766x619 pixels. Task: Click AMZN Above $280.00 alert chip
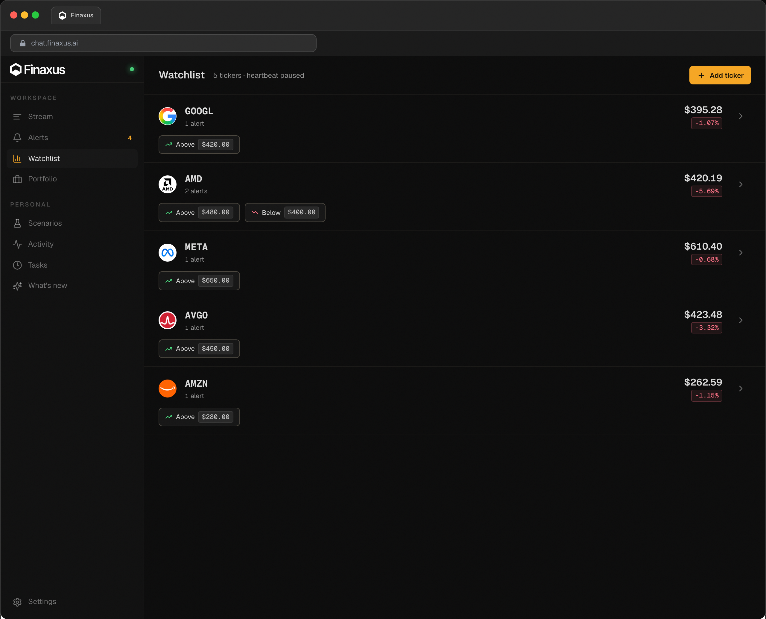199,417
